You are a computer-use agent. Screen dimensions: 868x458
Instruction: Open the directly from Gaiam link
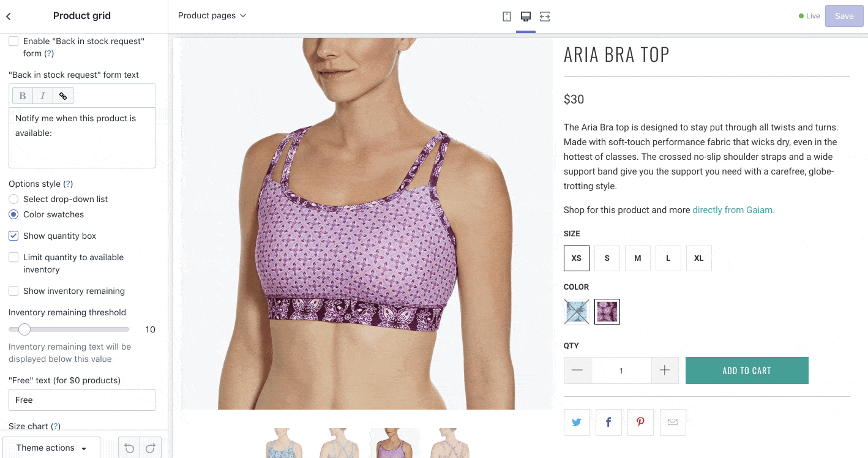point(733,210)
